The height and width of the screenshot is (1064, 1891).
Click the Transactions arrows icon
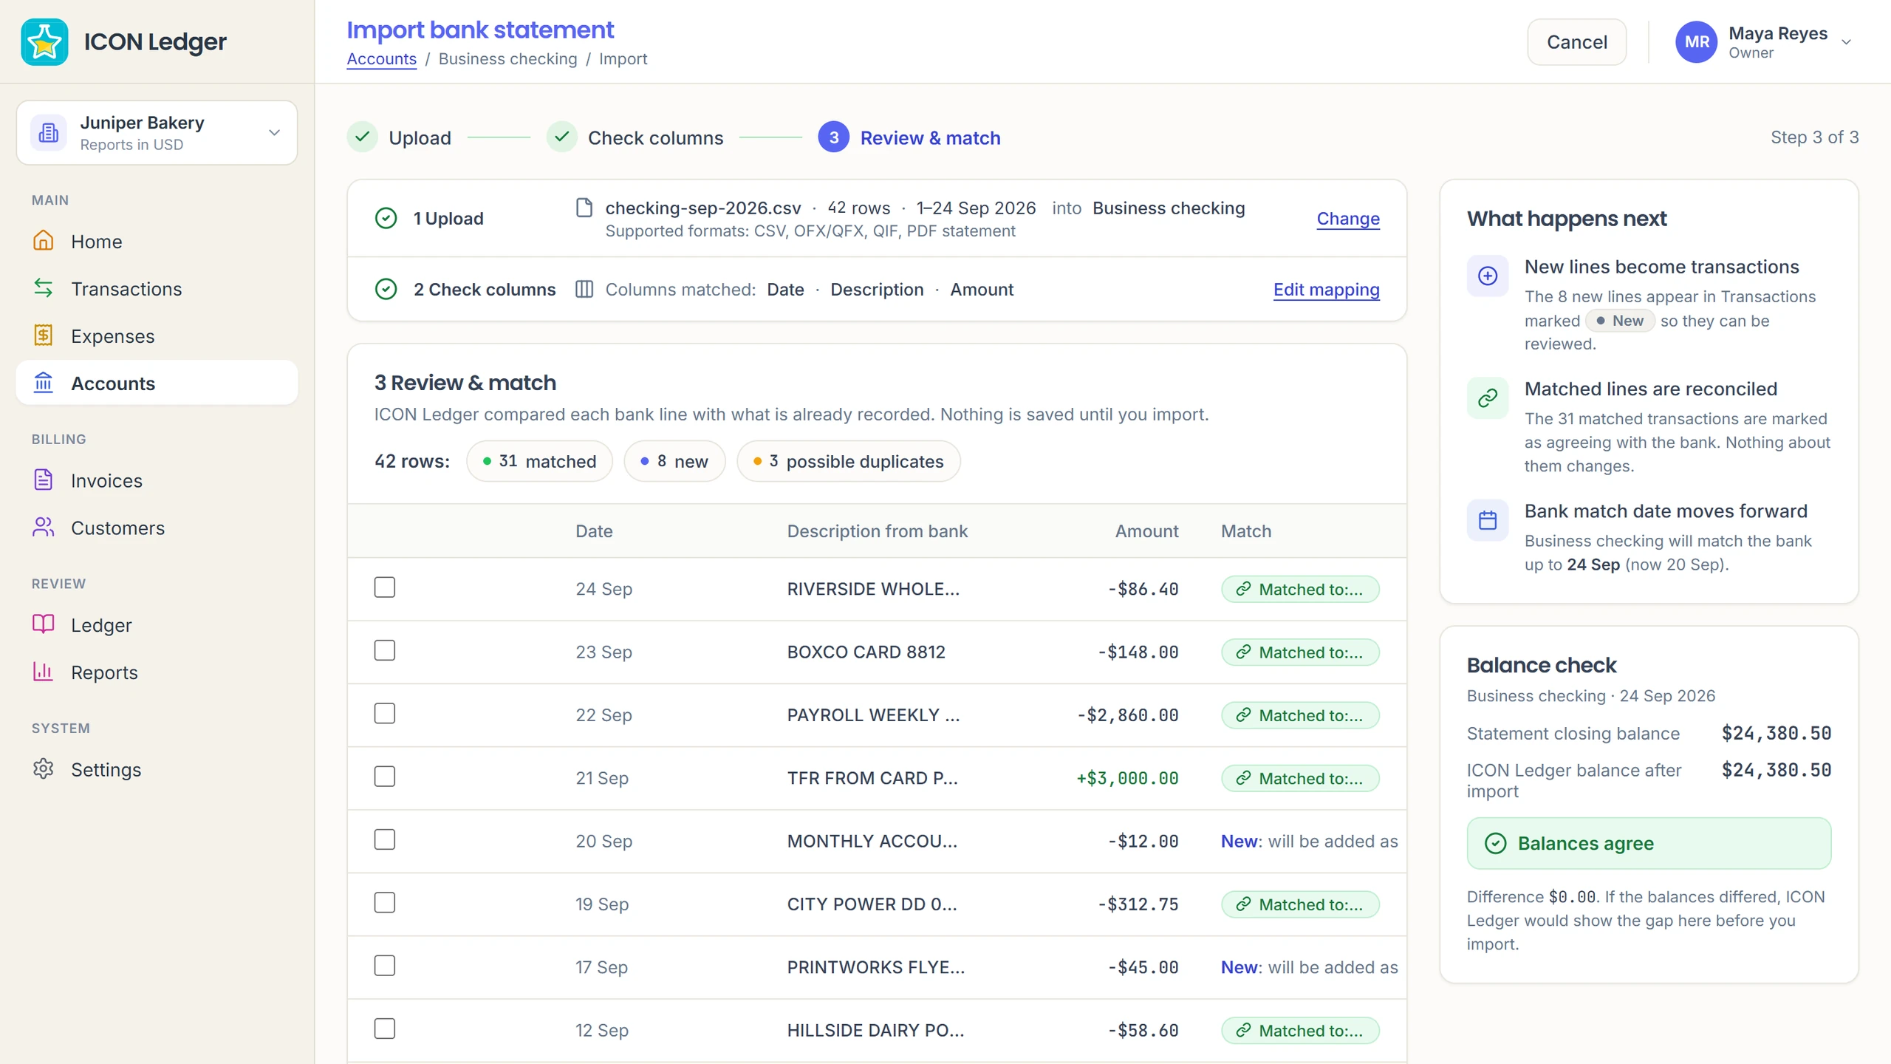[44, 288]
